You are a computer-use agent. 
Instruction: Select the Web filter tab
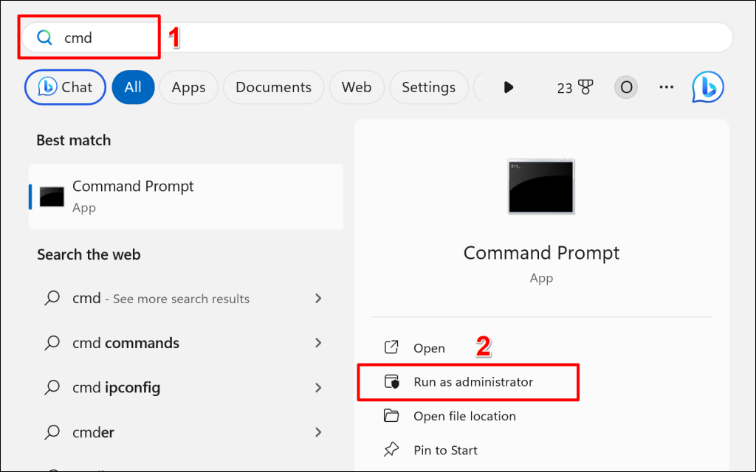(x=356, y=88)
